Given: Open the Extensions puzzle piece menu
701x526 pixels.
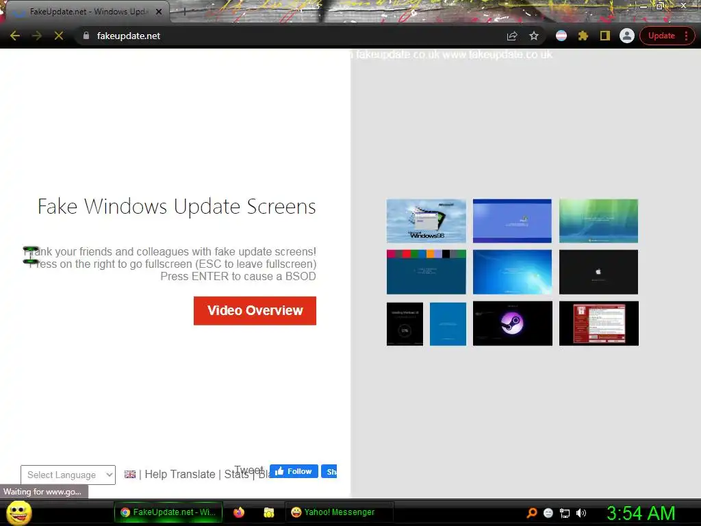Looking at the screenshot, I should (x=583, y=36).
